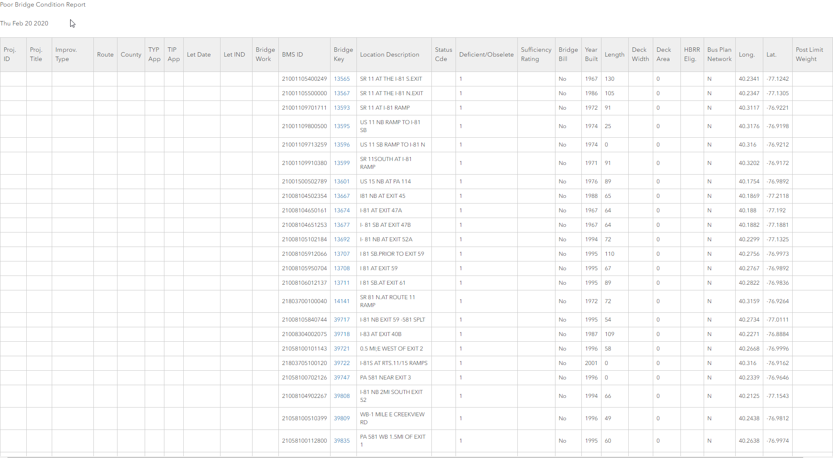Open bridge key 13565 link
833x458 pixels.
tap(342, 79)
